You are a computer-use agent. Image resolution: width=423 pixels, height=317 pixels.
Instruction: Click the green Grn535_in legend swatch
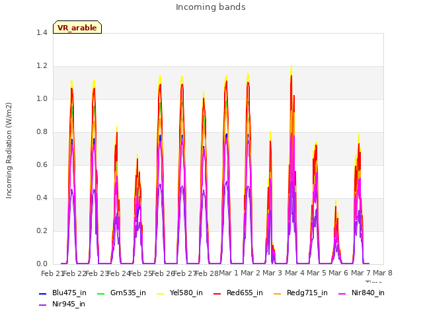click(x=100, y=293)
